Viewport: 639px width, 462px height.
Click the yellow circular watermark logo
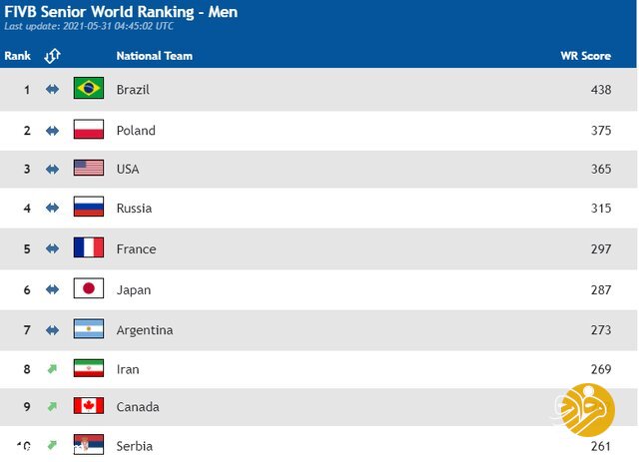point(587,409)
